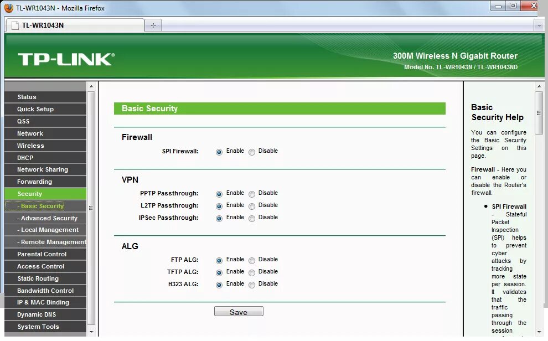
Task: Click the Firefox icon in title bar
Action: coord(8,8)
